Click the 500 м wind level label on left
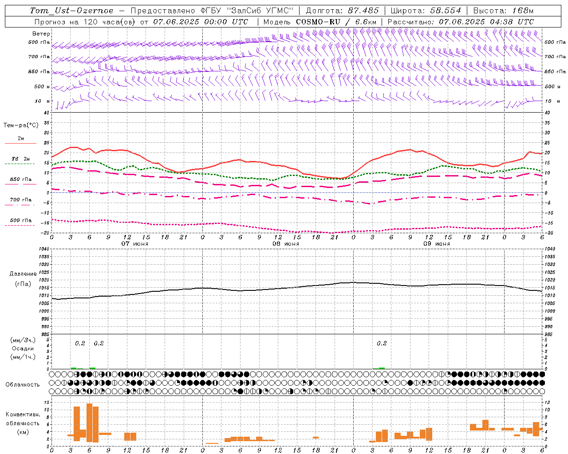This screenshot has height=454, width=568. pyautogui.click(x=42, y=86)
